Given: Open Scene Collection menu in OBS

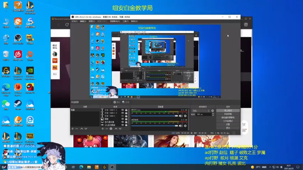Looking at the screenshot, I should point(115,21).
